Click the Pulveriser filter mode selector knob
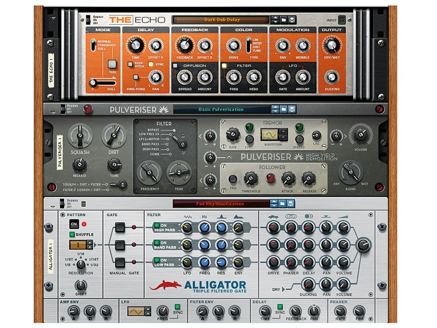Screen dimensions: 437x328 [181, 143]
